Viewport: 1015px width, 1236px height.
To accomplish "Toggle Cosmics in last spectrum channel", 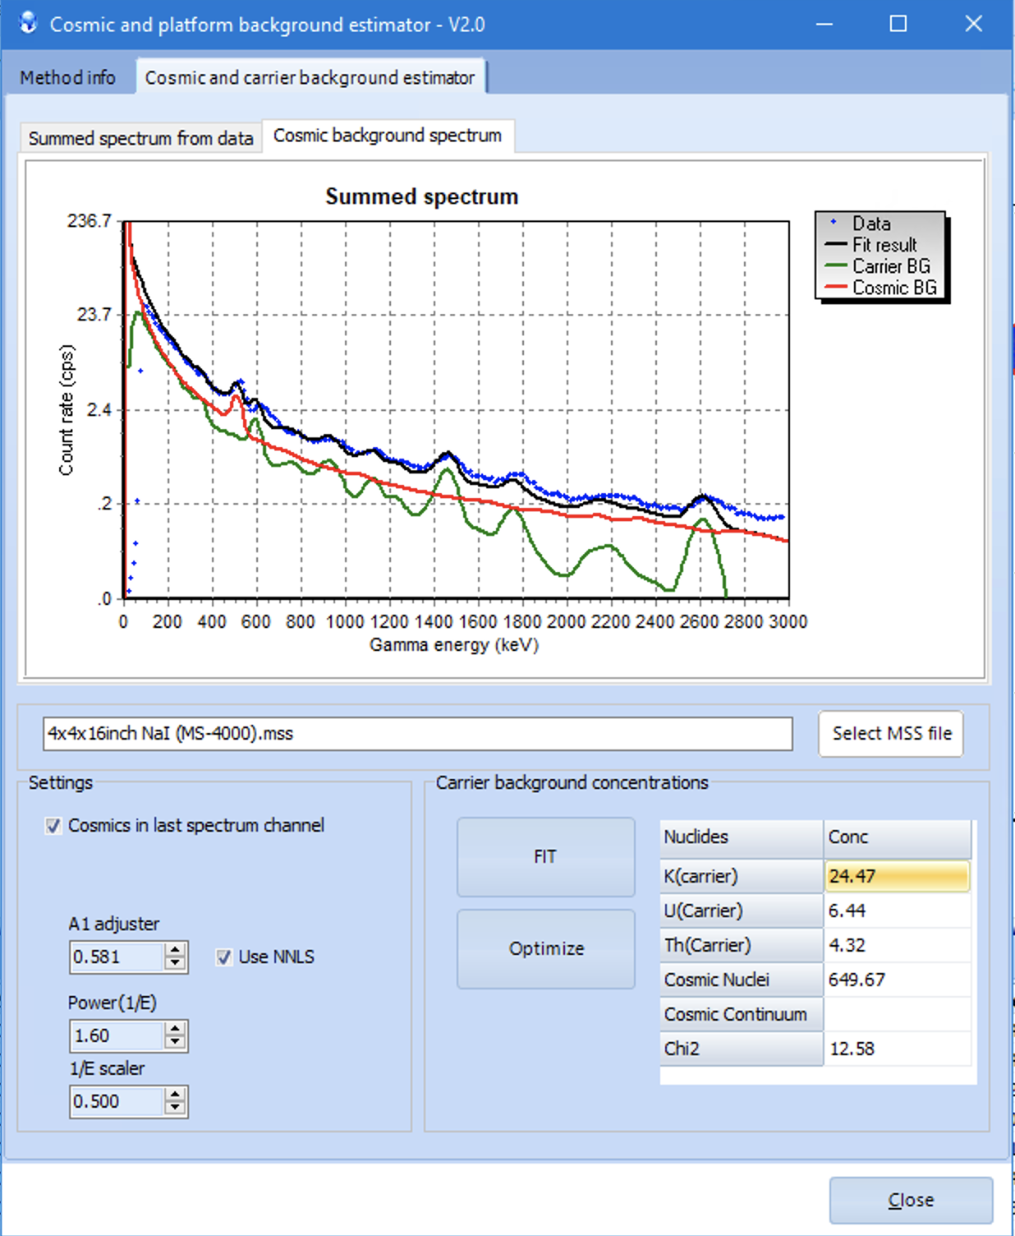I will [x=54, y=826].
